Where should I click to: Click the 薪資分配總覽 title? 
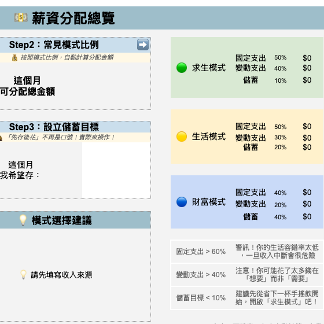[73, 18]
